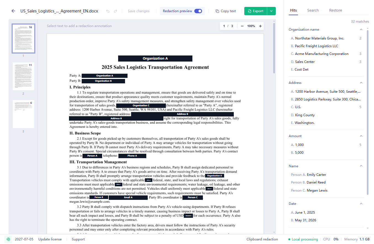Collapse the Address section
Screen dimensions: 374x244
click(361, 83)
